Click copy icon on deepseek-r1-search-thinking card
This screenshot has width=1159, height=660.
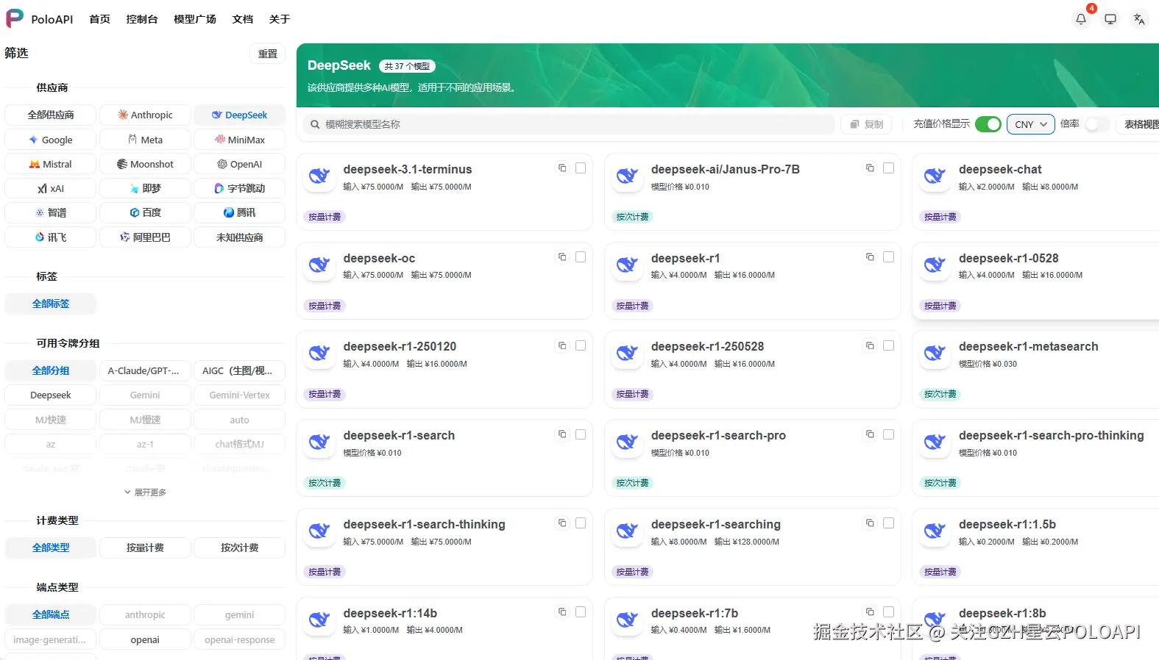coord(562,523)
